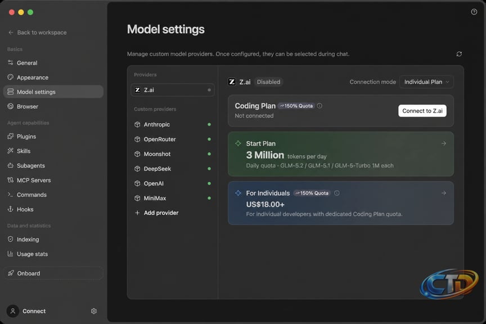Click the Connect label at bottom left

pos(34,311)
